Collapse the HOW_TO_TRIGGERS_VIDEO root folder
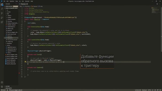 (x=11, y=8)
